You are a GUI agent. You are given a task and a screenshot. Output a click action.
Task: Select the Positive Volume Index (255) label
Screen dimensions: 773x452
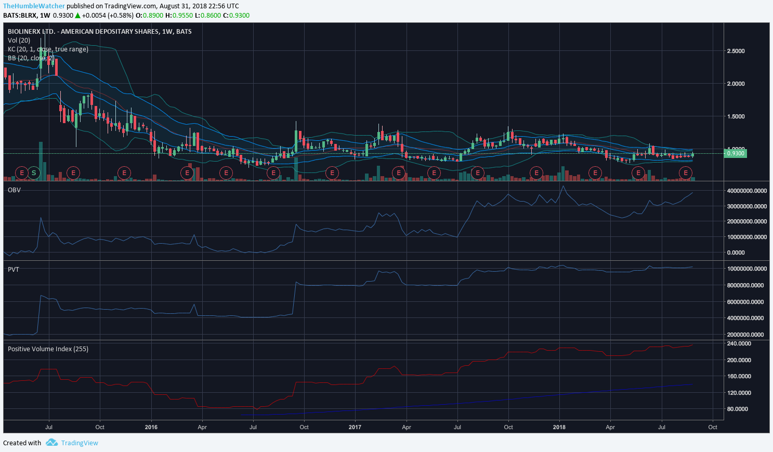tap(48, 349)
